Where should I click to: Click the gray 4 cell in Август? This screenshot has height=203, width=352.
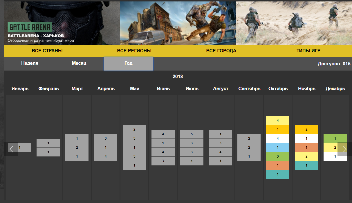click(220, 152)
